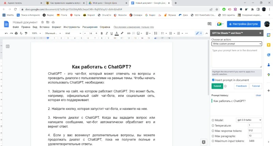Show document outline icon

tap(8, 46)
